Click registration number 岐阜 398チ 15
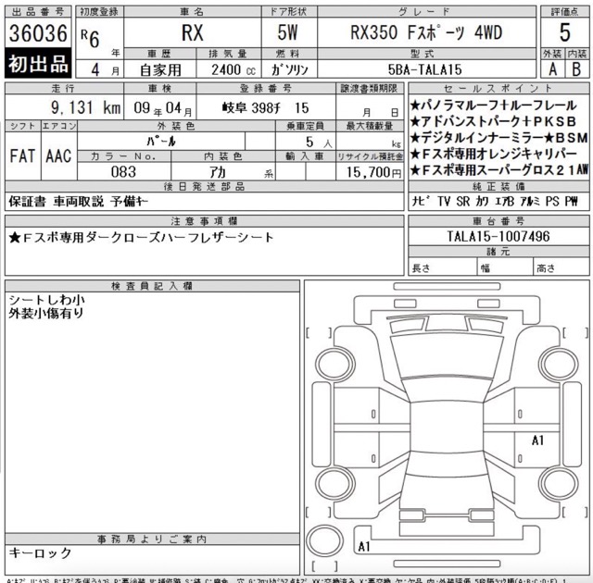Viewport: 593px width, 583px height. 266,108
